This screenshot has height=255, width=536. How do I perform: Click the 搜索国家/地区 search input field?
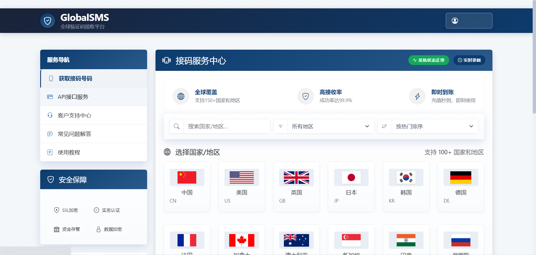[x=227, y=126]
